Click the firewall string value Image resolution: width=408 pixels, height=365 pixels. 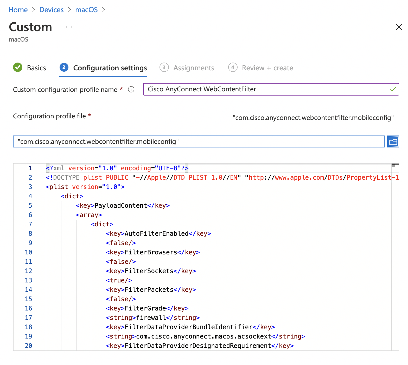[x=151, y=318]
